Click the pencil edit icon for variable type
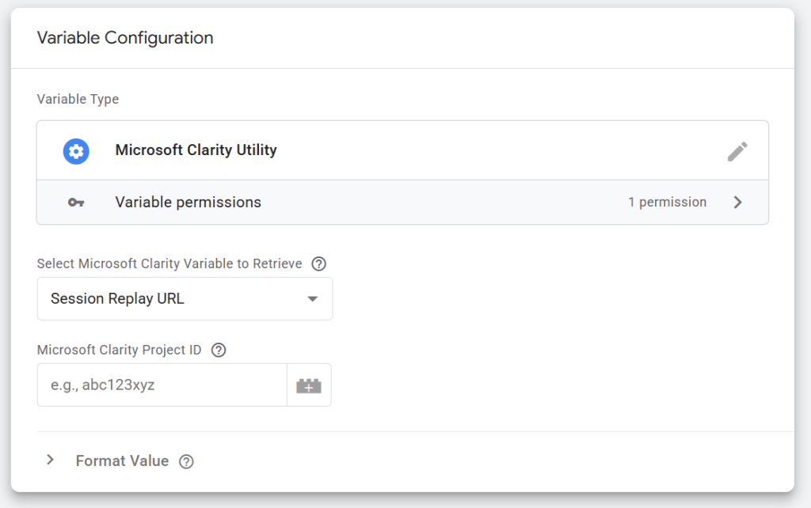The image size is (811, 508). (x=737, y=151)
